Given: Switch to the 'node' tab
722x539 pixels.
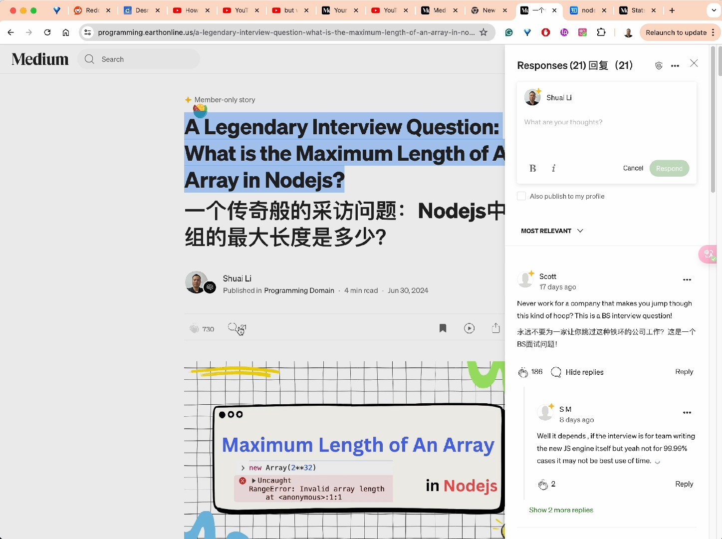Looking at the screenshot, I should click(x=588, y=10).
